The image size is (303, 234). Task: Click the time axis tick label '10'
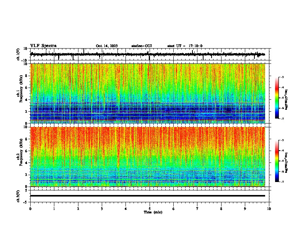pyautogui.click(x=269, y=209)
